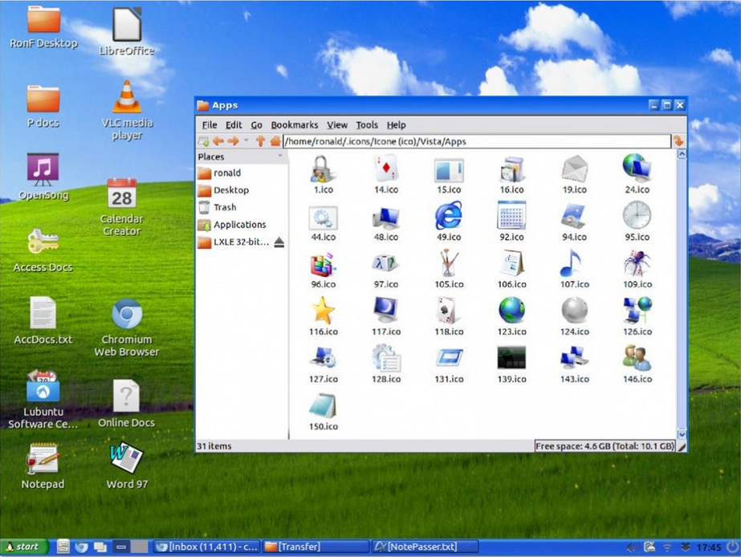Go up to parent folder arrow
Viewport: 741px width, 557px height.
click(x=260, y=140)
